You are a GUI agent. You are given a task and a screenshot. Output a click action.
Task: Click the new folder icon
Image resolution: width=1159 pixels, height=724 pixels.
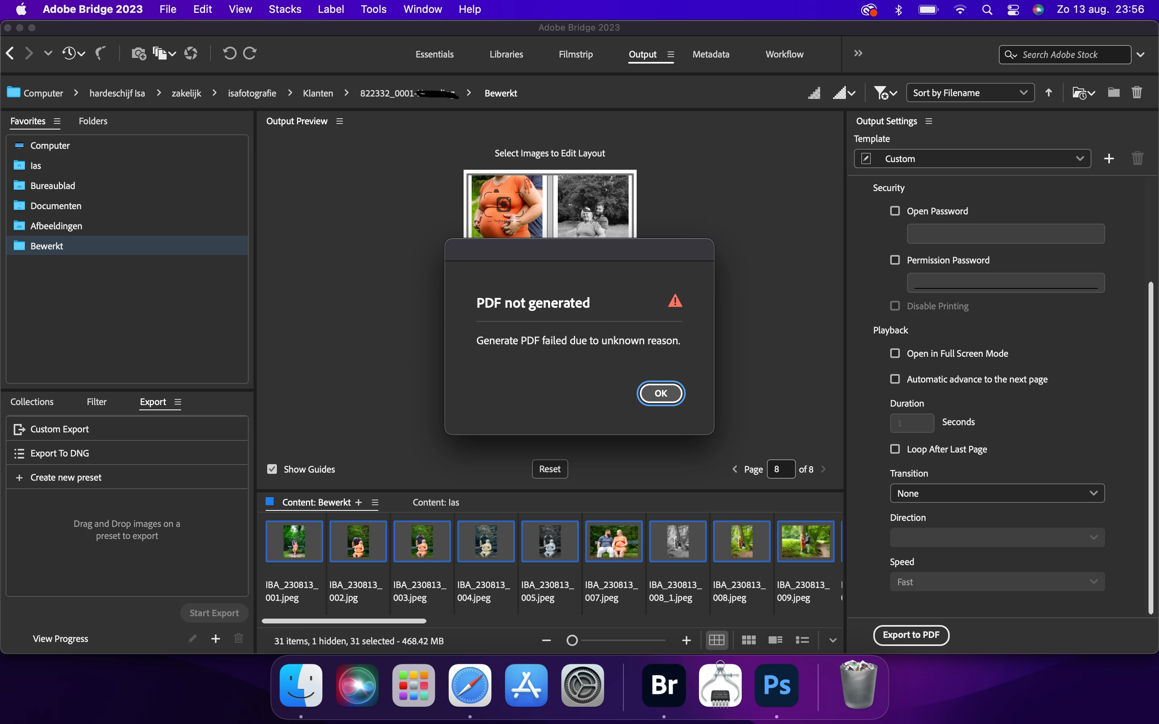click(x=1114, y=93)
